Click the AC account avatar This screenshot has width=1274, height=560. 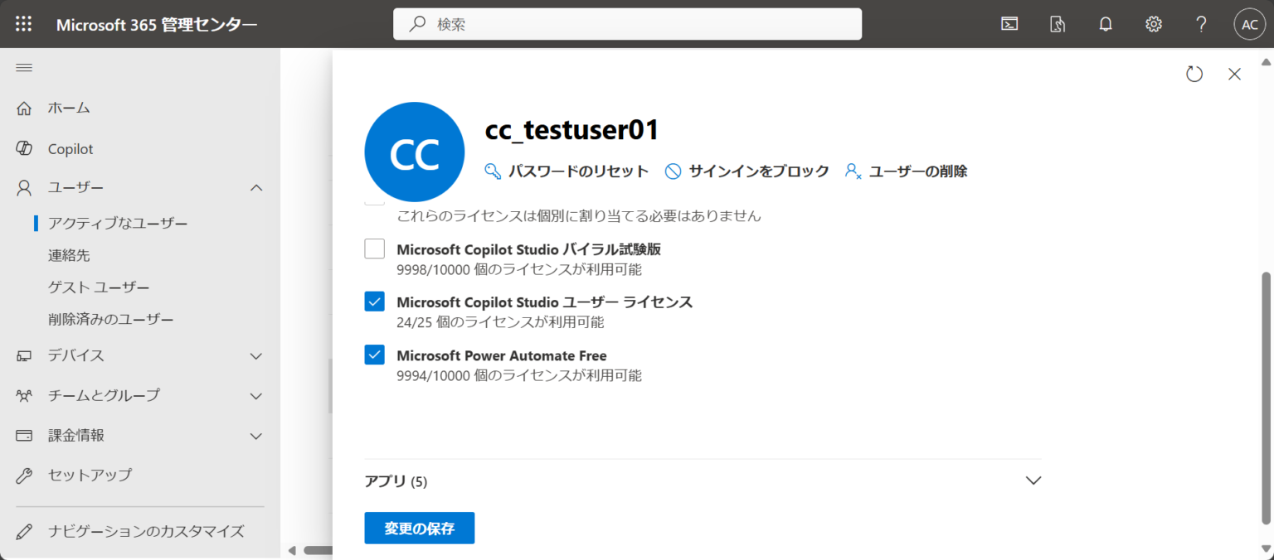pos(1249,23)
